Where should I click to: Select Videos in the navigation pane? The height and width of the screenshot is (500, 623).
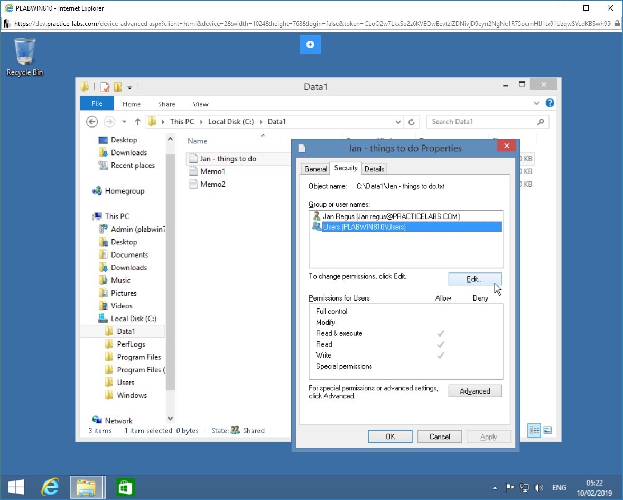[x=121, y=306]
